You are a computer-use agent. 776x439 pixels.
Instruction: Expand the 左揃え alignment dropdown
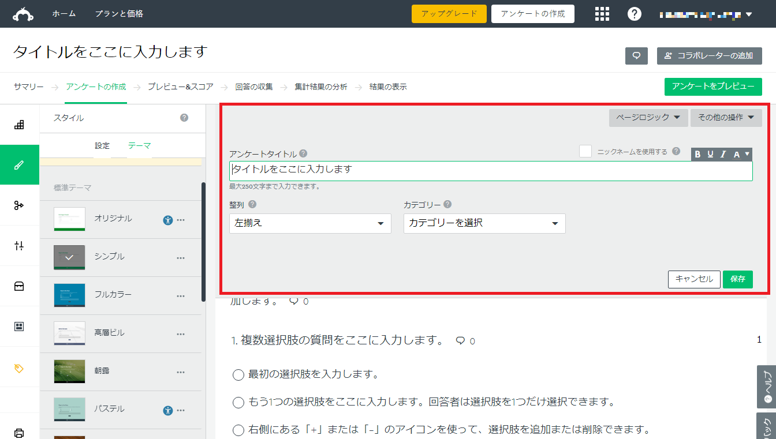pyautogui.click(x=310, y=223)
